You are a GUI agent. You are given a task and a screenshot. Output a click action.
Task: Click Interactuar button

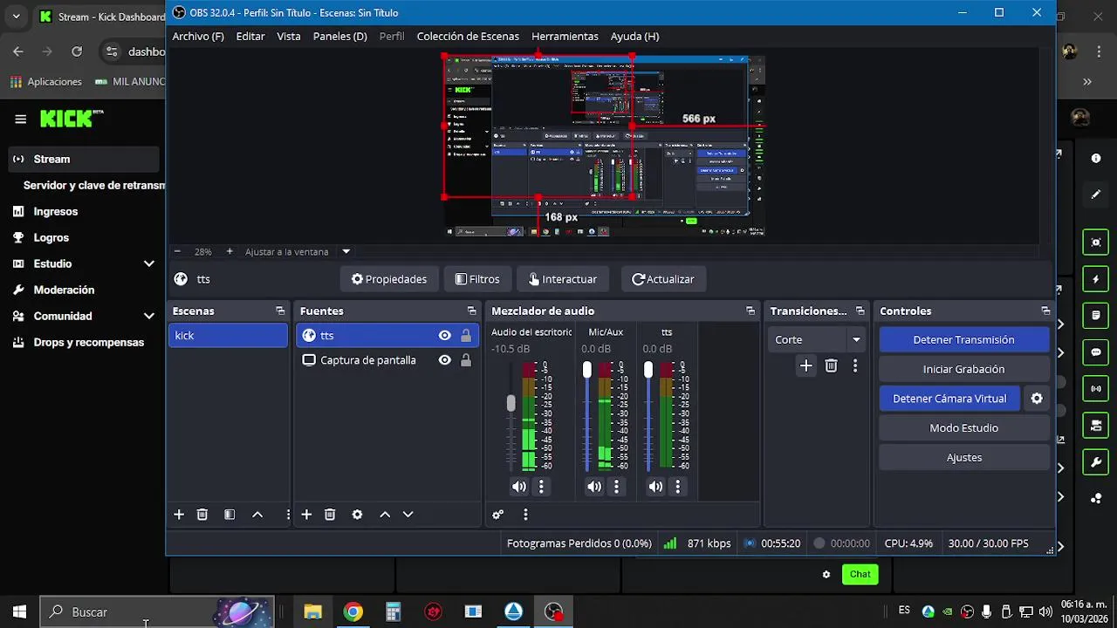point(563,279)
